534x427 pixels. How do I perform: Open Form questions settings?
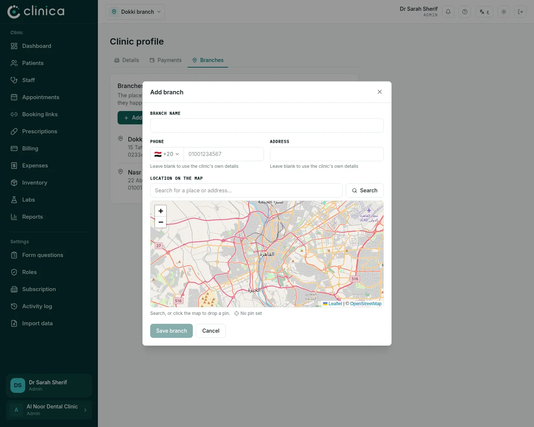pyautogui.click(x=49, y=255)
